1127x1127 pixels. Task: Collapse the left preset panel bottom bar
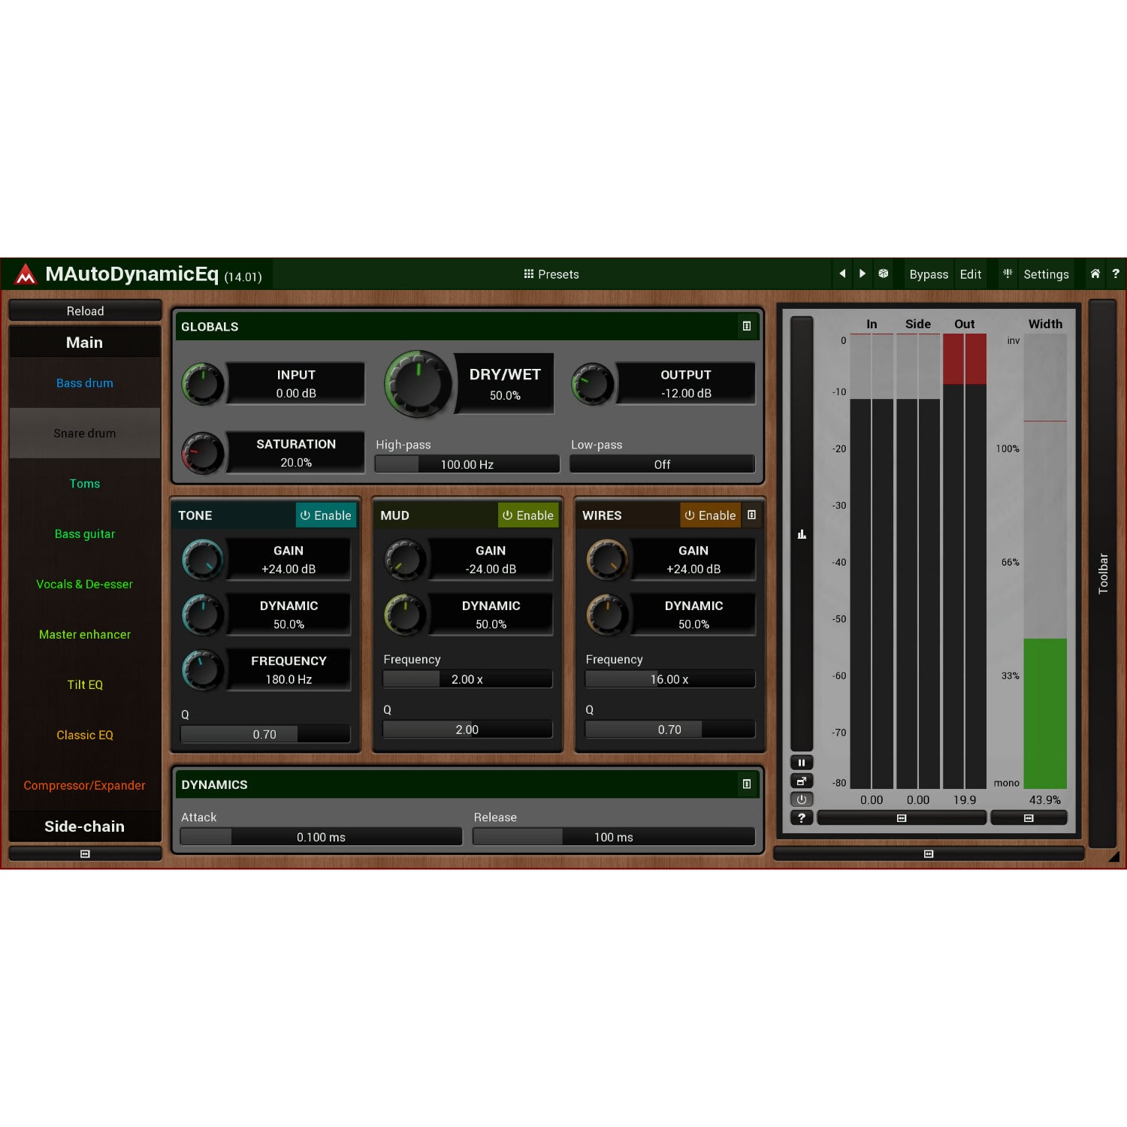tap(85, 854)
